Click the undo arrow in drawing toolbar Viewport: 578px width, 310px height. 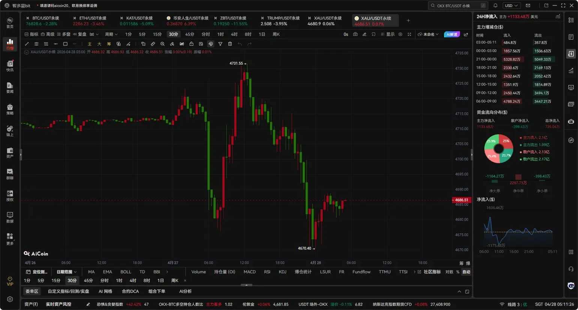tap(240, 44)
